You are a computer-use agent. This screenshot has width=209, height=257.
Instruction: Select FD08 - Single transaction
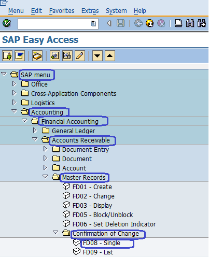pos(101,243)
